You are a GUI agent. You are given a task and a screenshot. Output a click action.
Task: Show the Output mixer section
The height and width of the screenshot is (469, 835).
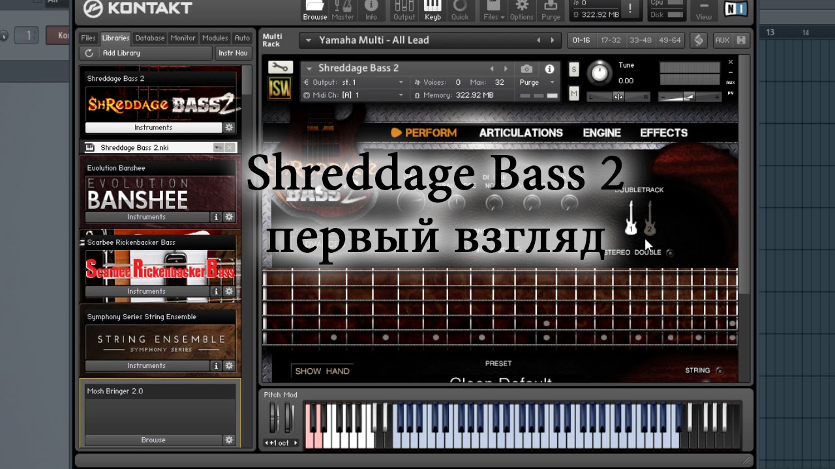click(x=404, y=10)
